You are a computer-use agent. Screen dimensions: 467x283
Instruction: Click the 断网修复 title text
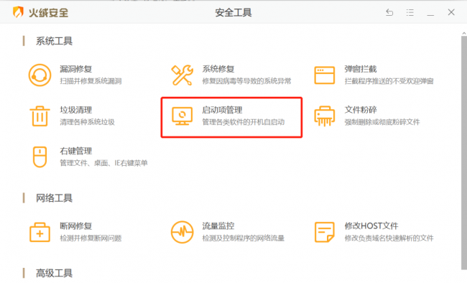coord(76,226)
